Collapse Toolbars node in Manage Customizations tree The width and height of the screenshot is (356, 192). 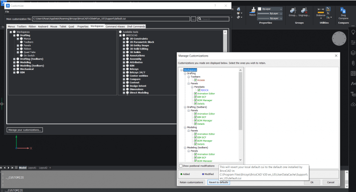pyautogui.click(x=188, y=77)
